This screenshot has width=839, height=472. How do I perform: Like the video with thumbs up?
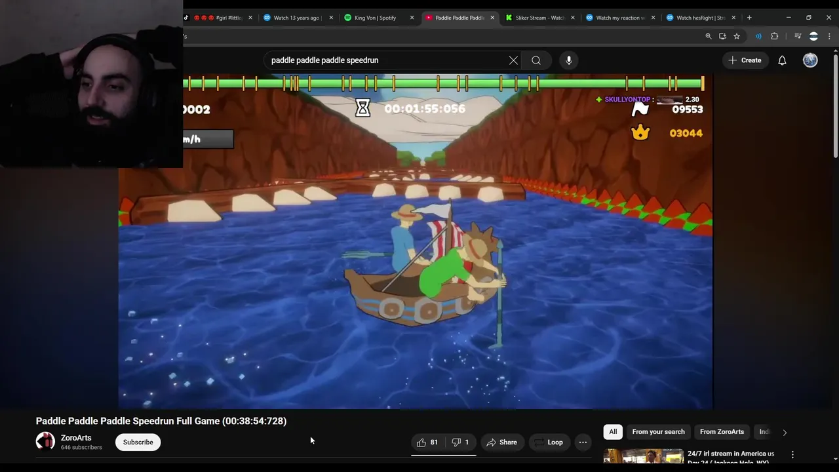(427, 442)
